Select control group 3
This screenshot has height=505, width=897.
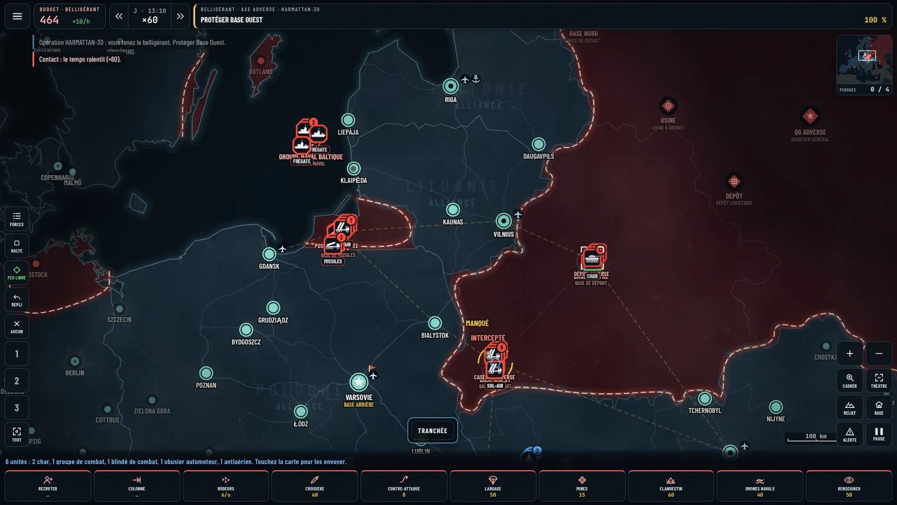[17, 407]
